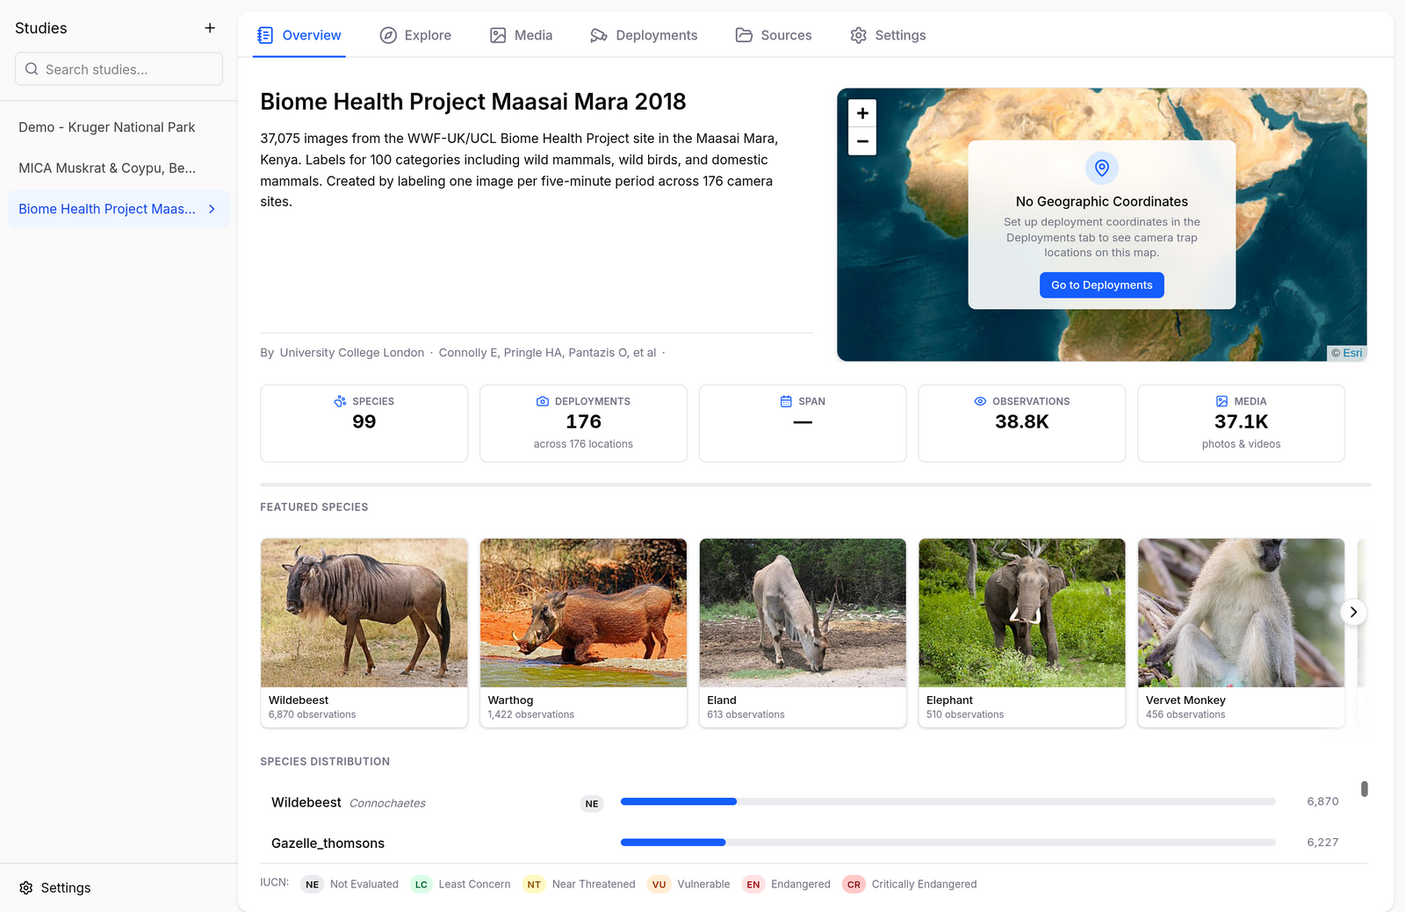Screen dimensions: 1405x912
Task: Show next featured species with arrow
Action: pyautogui.click(x=1353, y=612)
